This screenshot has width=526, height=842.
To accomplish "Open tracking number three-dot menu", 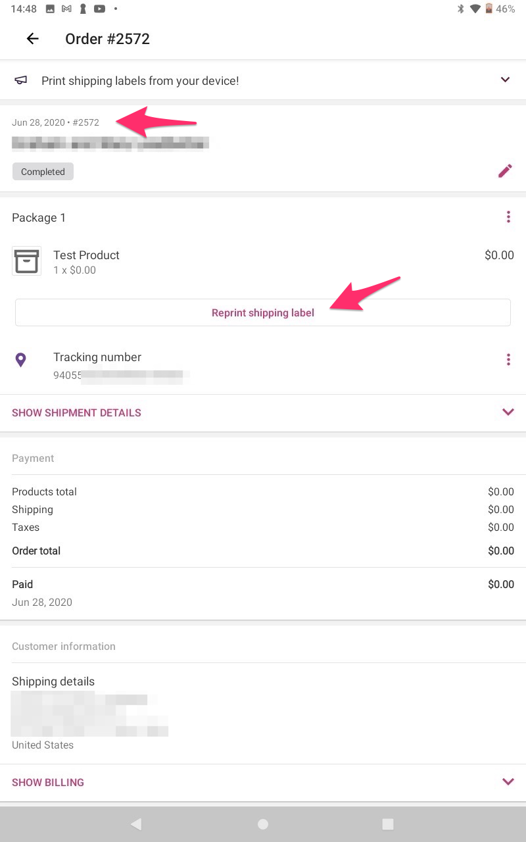I will click(x=508, y=359).
